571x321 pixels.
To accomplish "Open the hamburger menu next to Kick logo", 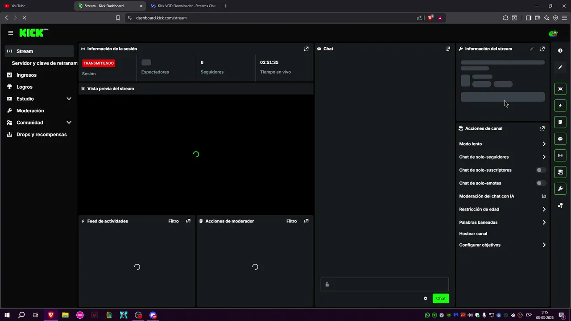I will [x=11, y=33].
